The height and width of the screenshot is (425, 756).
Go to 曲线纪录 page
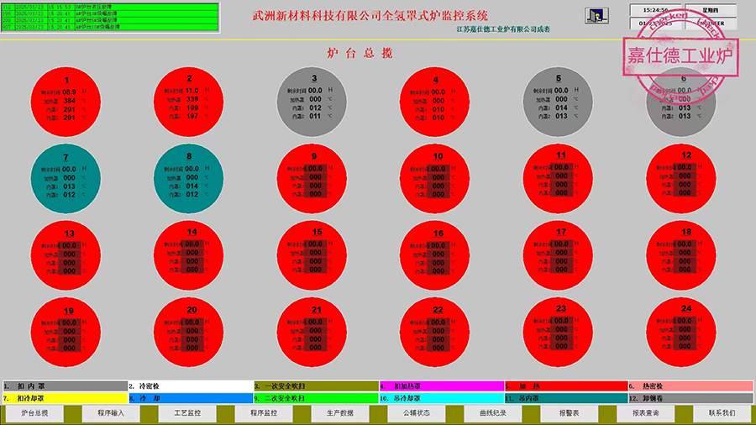click(493, 413)
